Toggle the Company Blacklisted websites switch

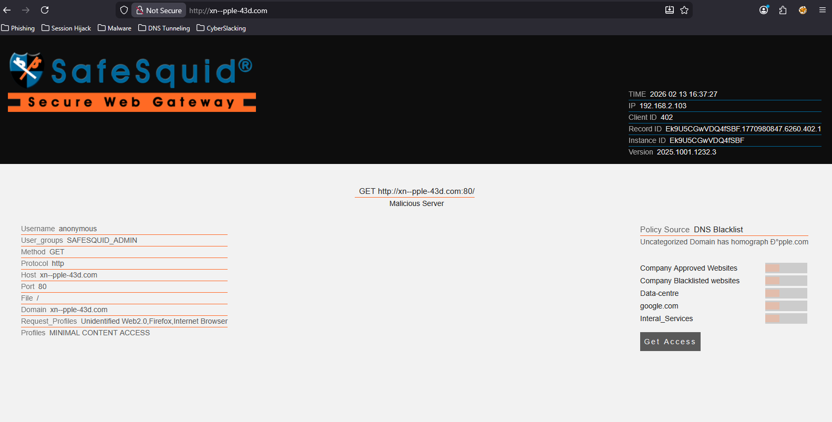tap(786, 281)
